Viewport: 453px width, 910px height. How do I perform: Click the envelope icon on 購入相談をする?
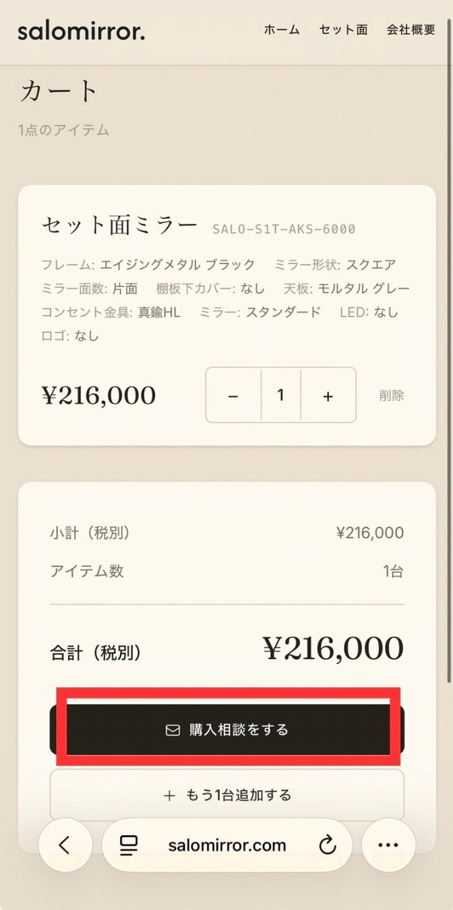click(x=173, y=729)
